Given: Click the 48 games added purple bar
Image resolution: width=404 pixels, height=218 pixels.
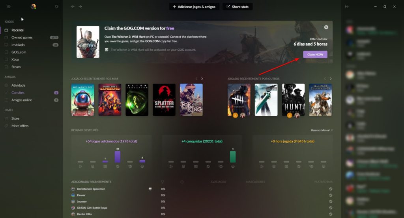Looking at the screenshot, I should pyautogui.click(x=118, y=157).
